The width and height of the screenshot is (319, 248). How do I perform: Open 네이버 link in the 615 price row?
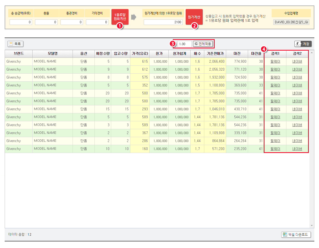[297, 61]
